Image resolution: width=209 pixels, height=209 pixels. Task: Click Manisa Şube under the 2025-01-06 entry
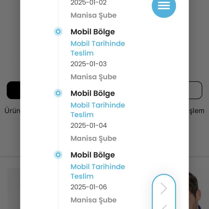tap(93, 200)
